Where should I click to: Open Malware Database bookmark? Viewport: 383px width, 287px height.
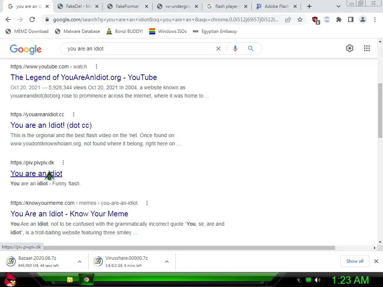point(78,31)
